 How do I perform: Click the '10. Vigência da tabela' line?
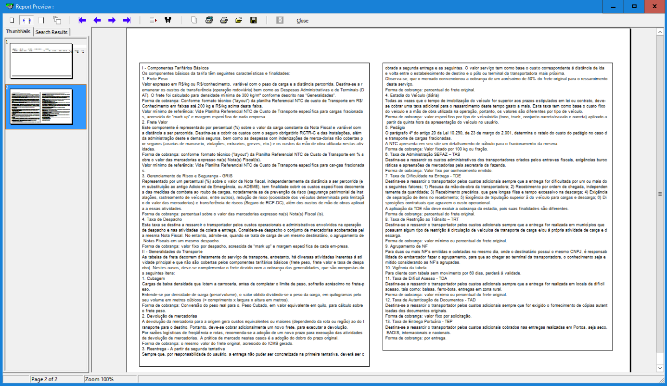(406, 268)
